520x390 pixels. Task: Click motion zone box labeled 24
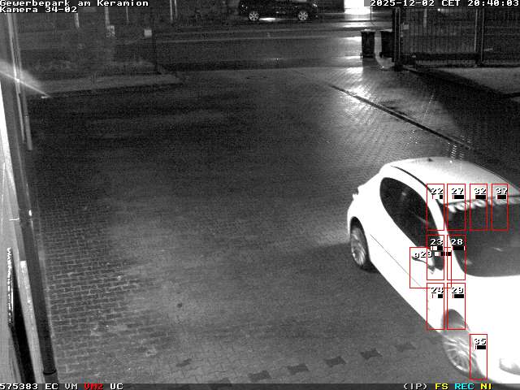coord(435,306)
